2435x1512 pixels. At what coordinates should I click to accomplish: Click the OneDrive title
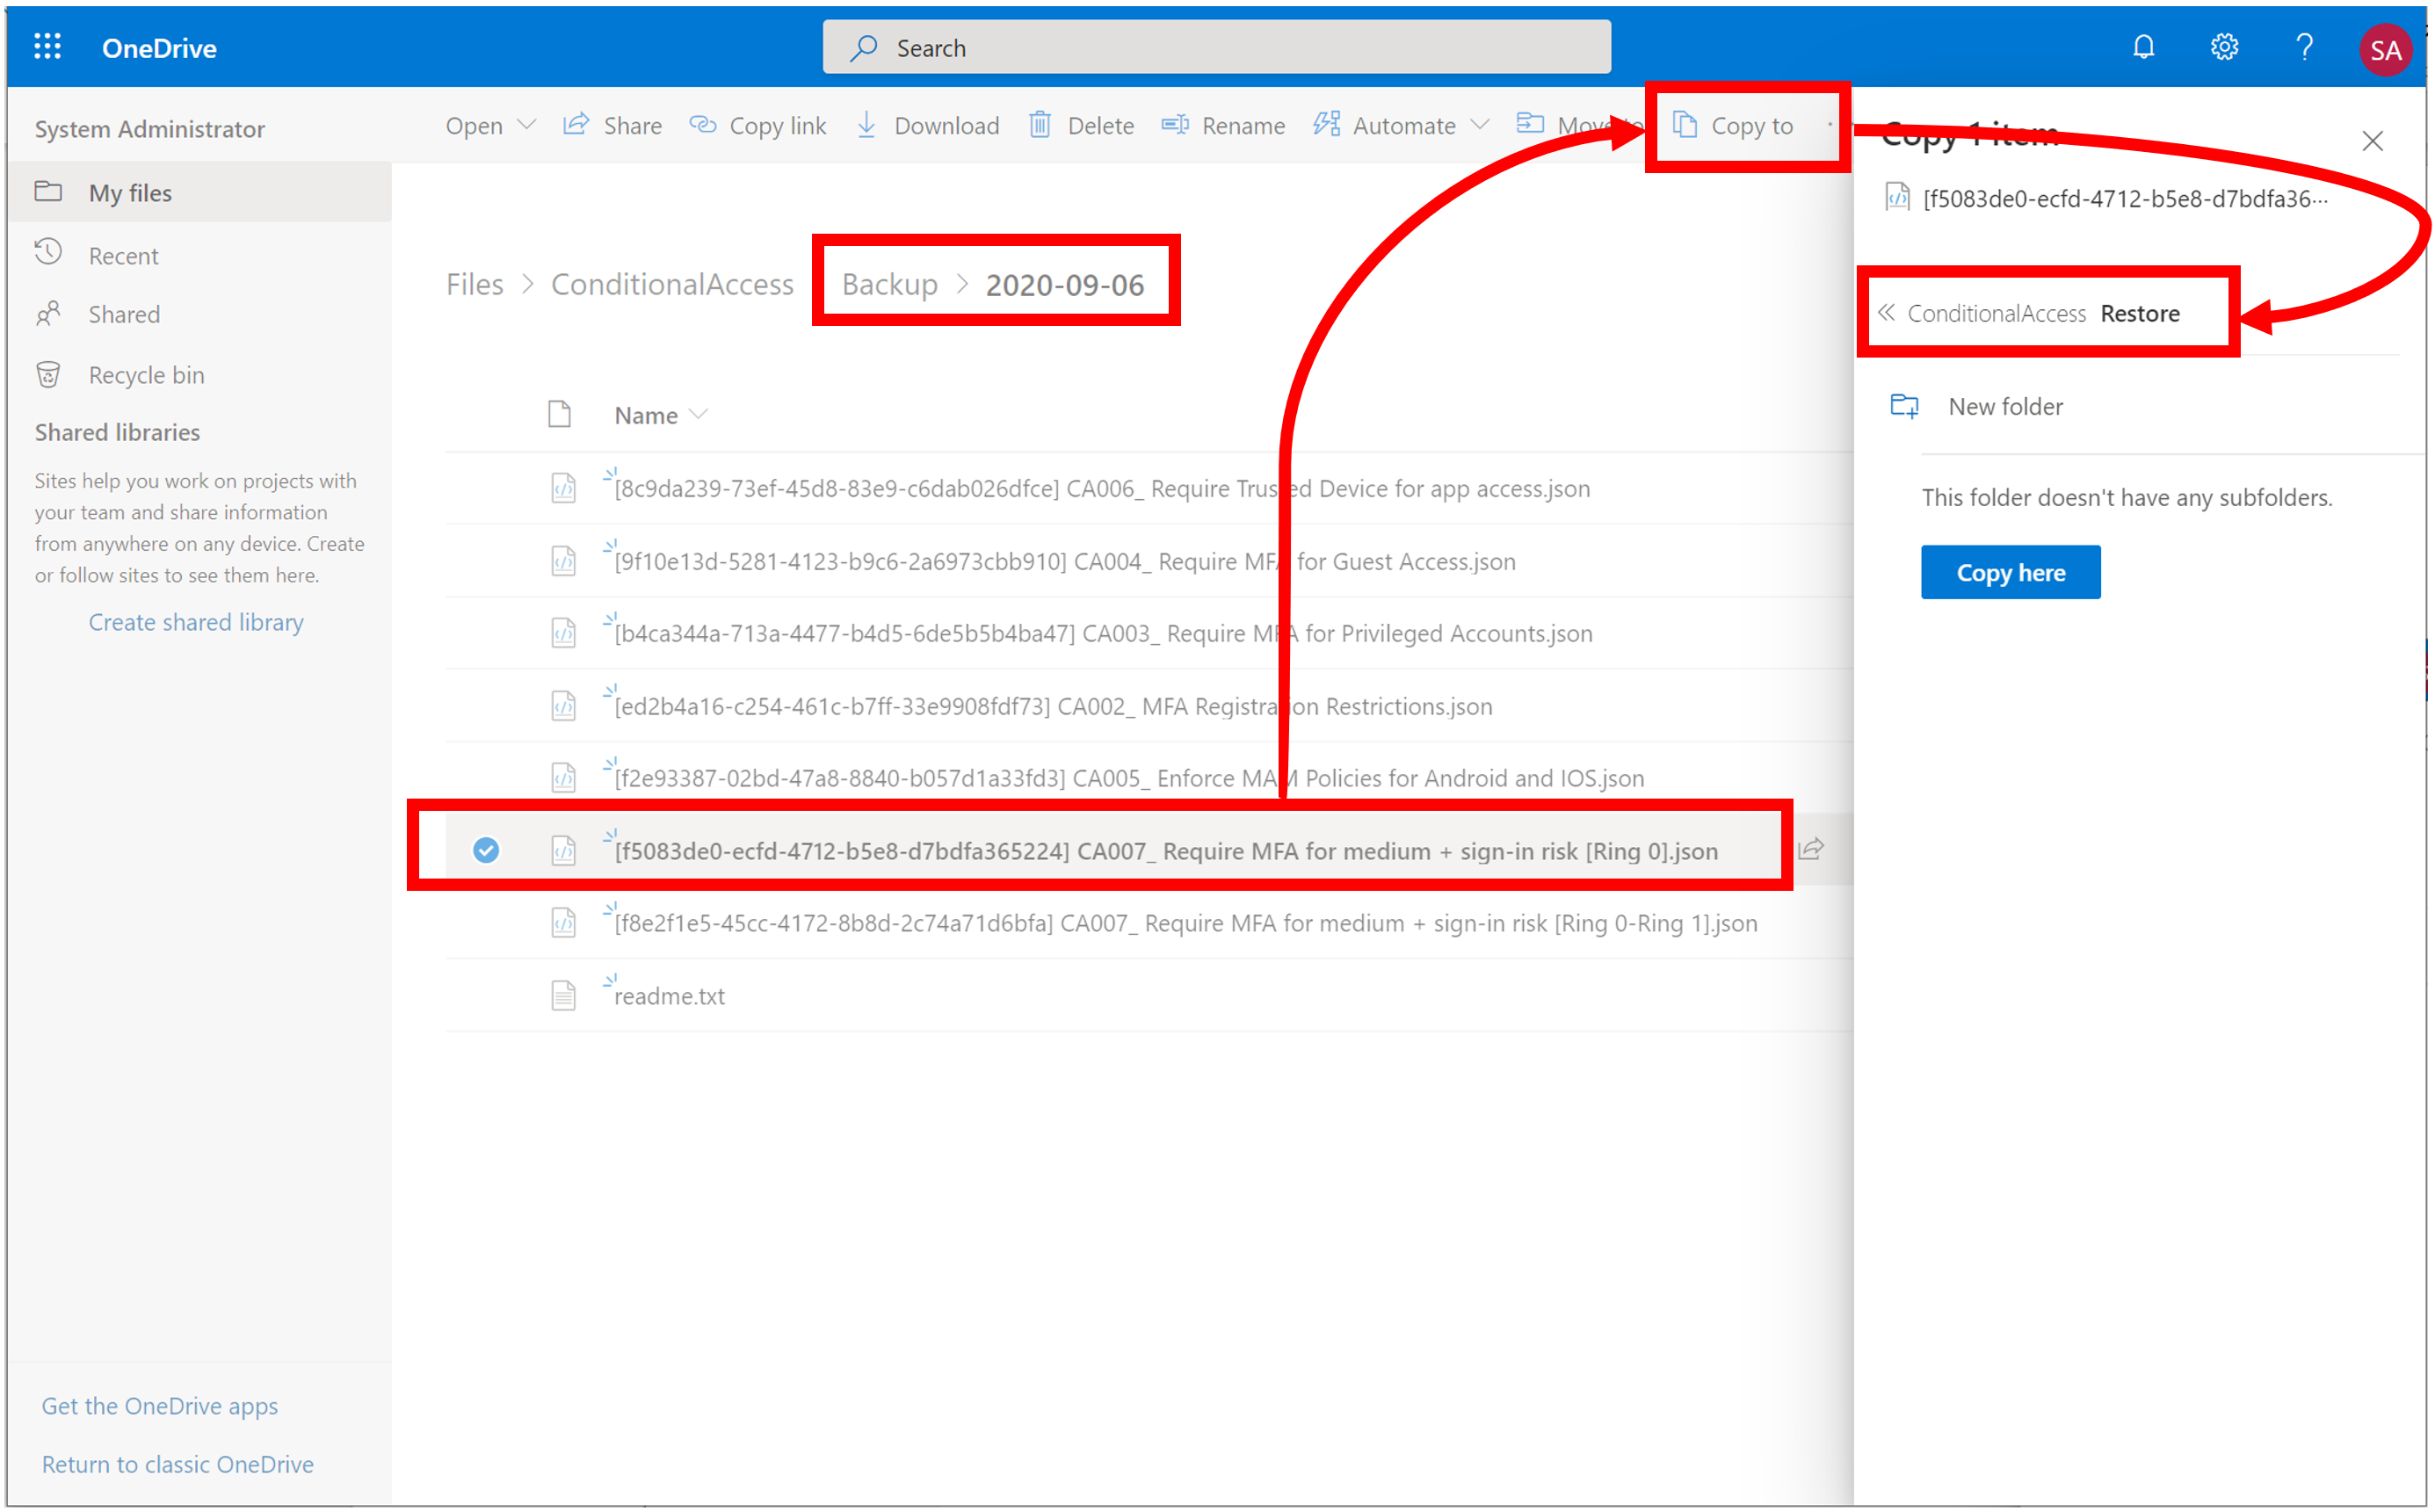click(x=159, y=48)
